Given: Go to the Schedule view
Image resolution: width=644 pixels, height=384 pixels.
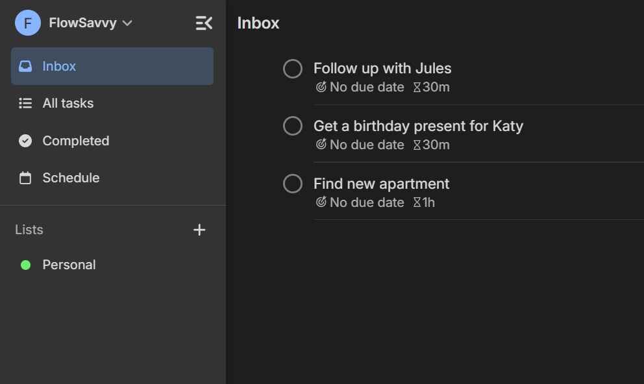Looking at the screenshot, I should pos(70,177).
